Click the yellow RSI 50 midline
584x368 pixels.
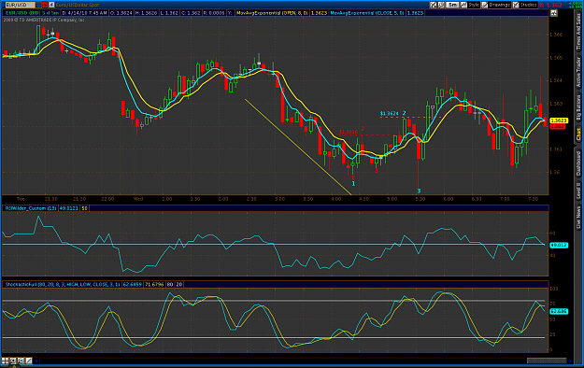[274, 245]
